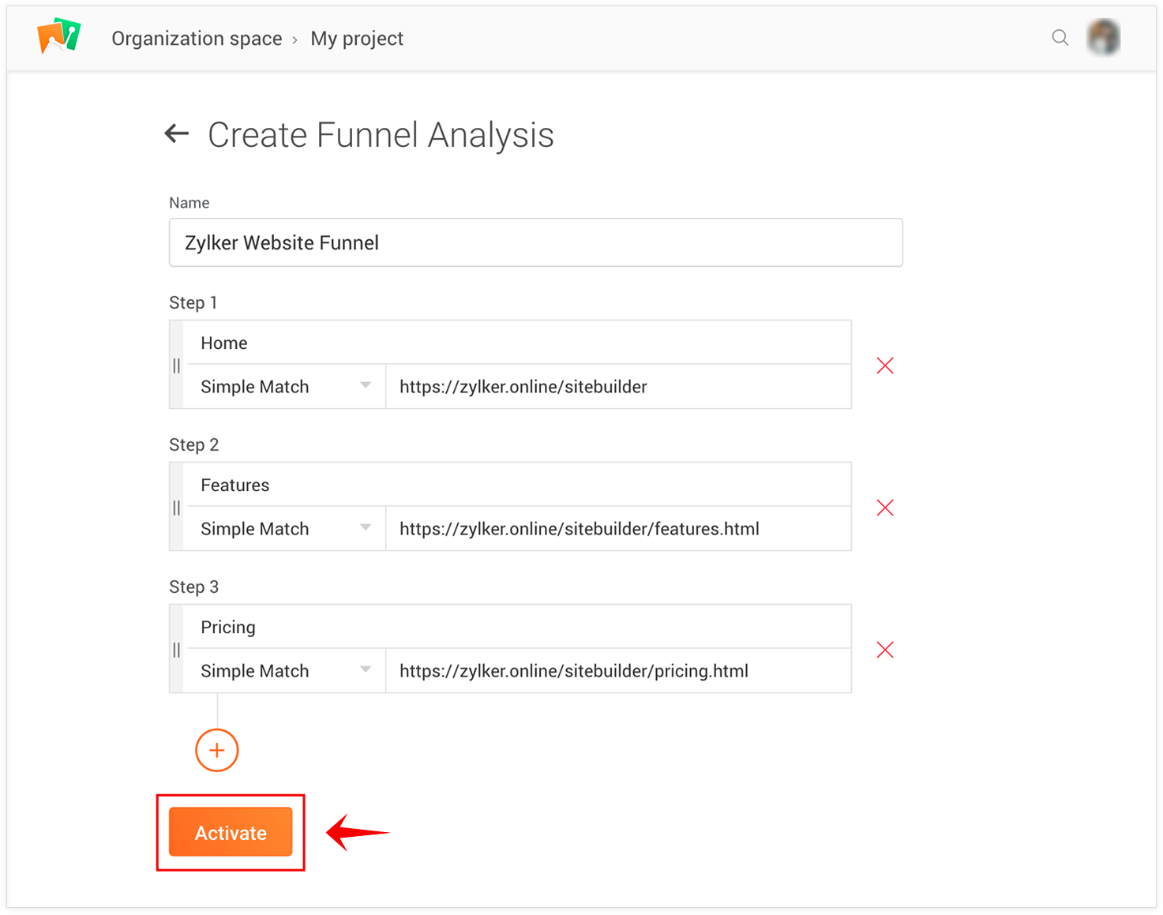The width and height of the screenshot is (1163, 915).
Task: Click the Activate button
Action: pos(231,832)
